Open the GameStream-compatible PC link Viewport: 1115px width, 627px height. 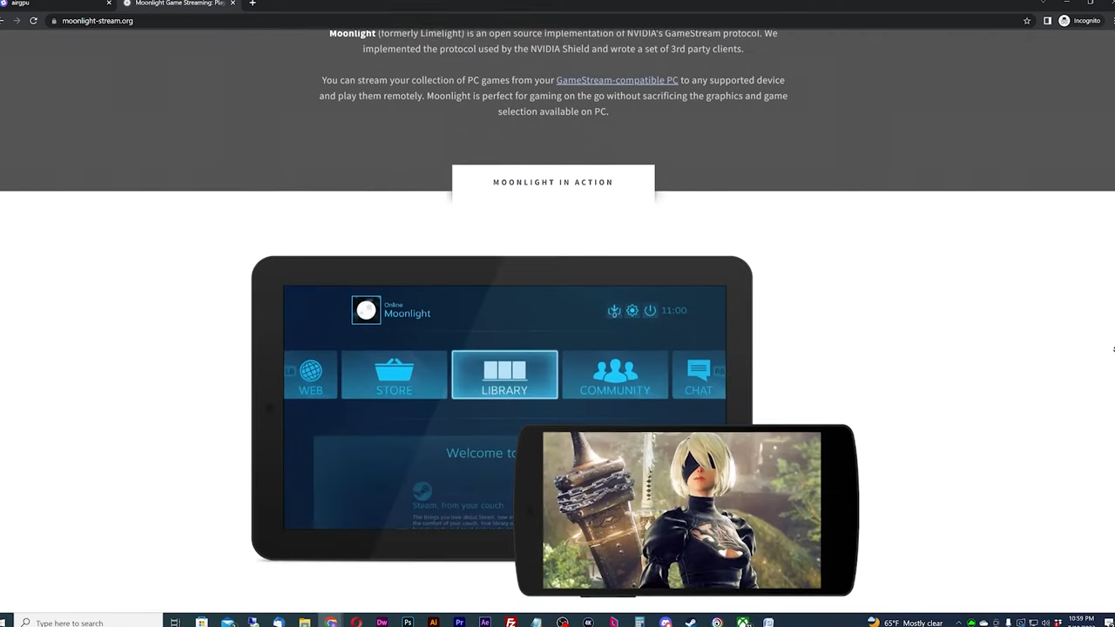click(x=617, y=80)
